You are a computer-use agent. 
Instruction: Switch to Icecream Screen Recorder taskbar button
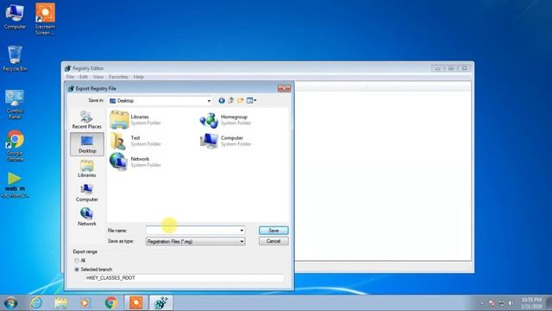click(136, 303)
